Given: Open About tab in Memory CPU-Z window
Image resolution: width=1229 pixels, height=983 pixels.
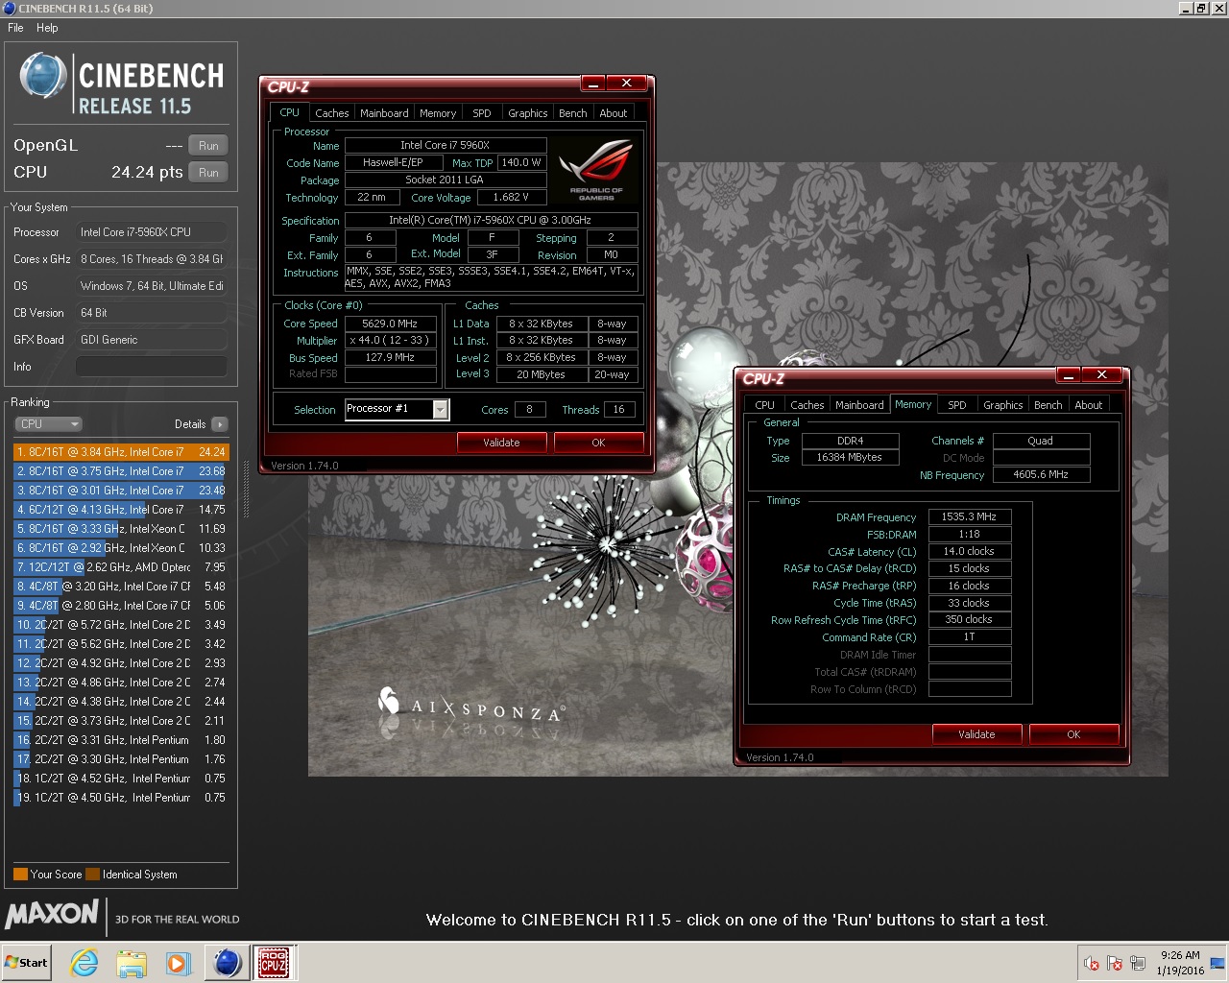Looking at the screenshot, I should pos(1088,405).
